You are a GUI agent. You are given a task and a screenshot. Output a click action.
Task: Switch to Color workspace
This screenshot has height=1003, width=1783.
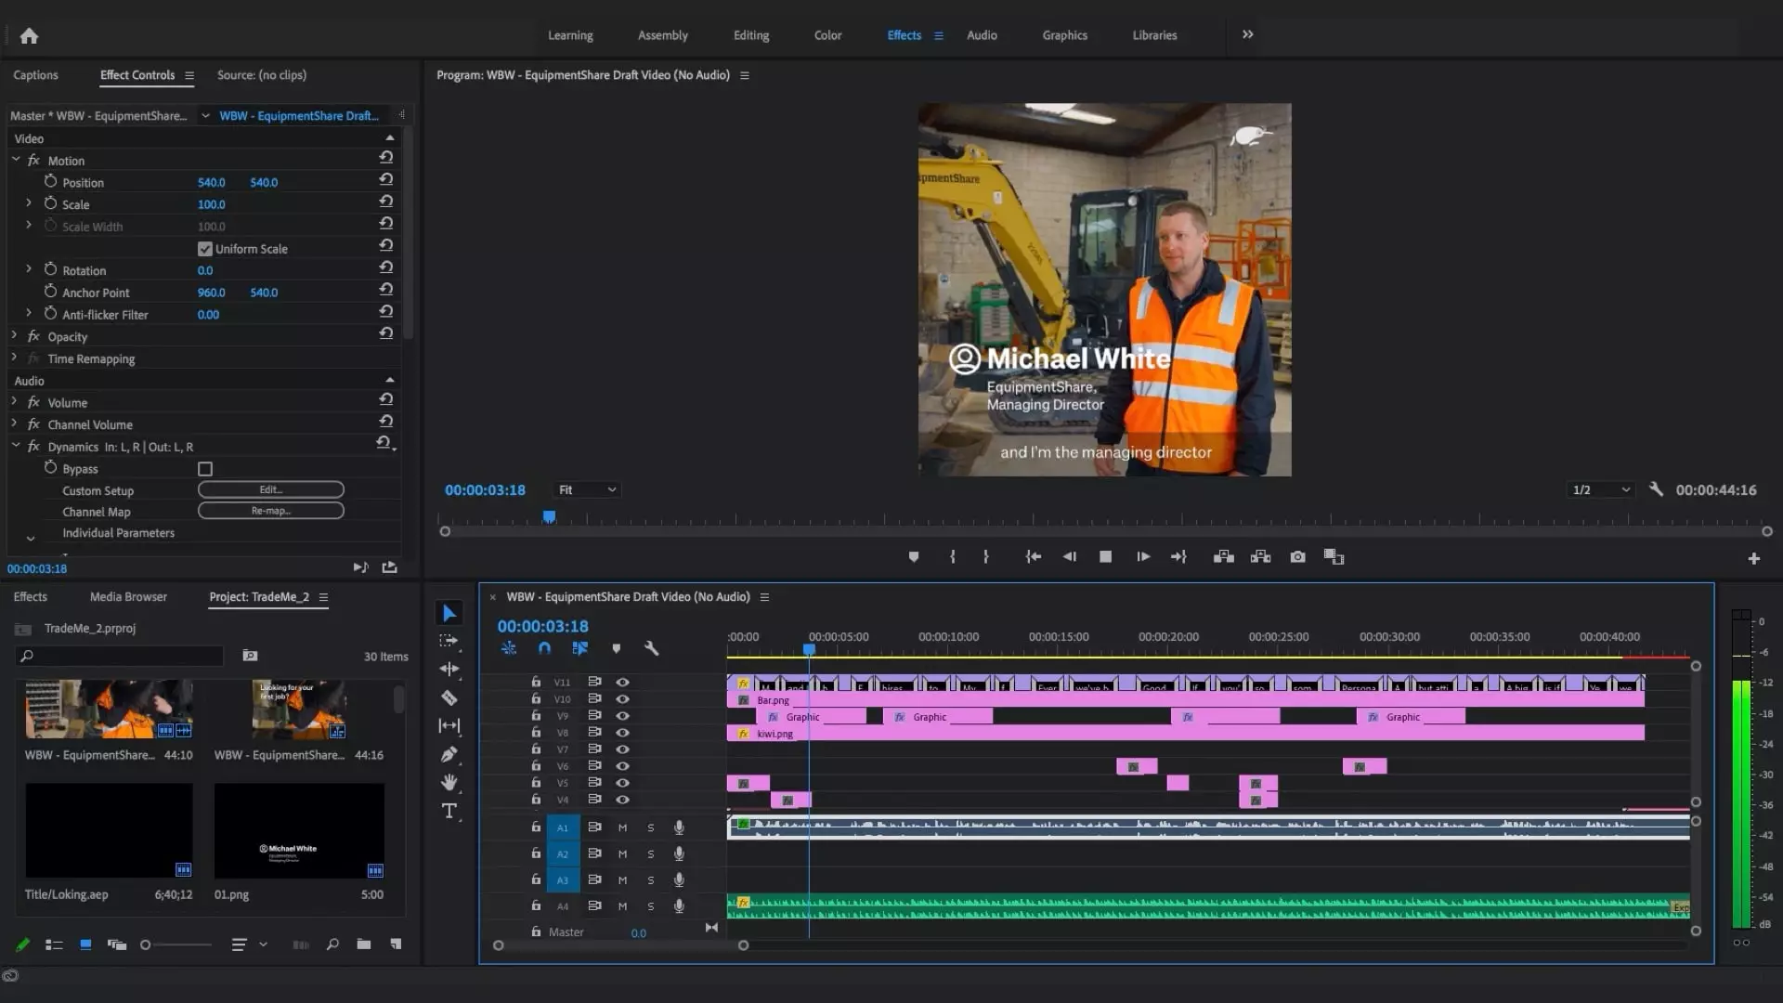pyautogui.click(x=827, y=35)
